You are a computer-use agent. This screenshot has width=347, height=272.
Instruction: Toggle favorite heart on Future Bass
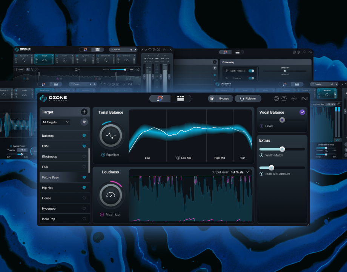(x=84, y=177)
